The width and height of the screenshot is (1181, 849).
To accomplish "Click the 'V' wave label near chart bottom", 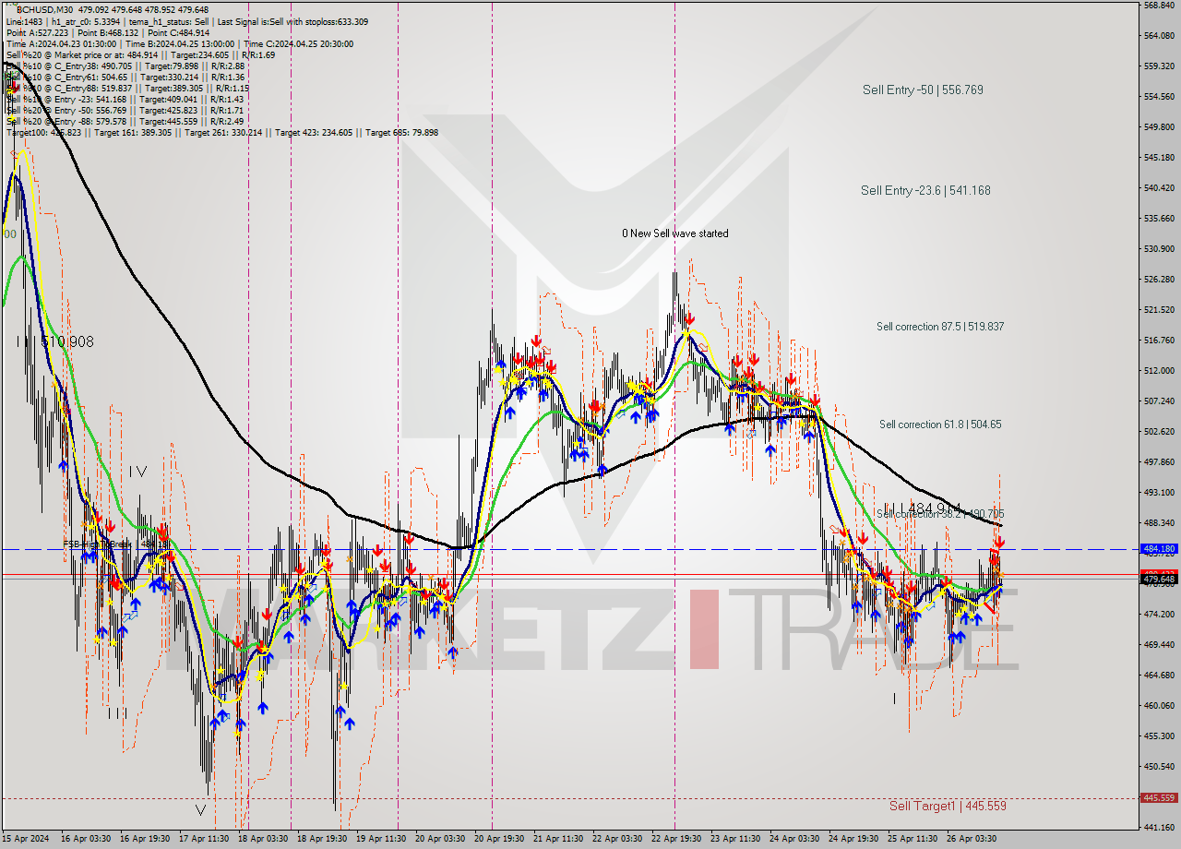I will pyautogui.click(x=200, y=810).
